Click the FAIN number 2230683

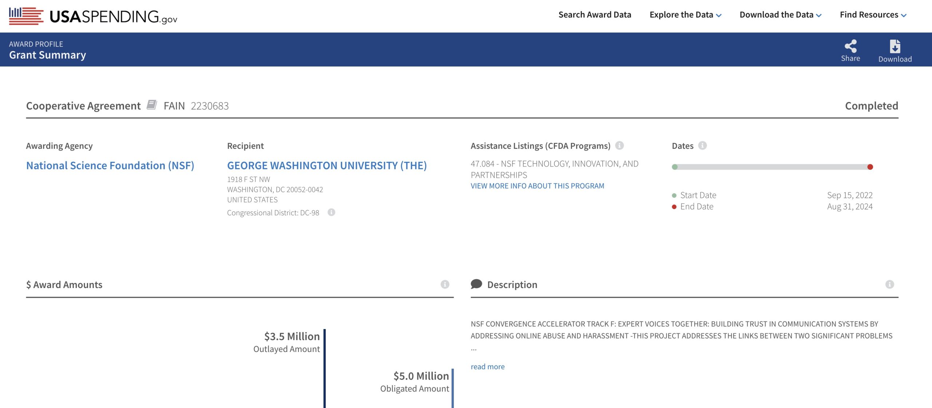click(210, 106)
